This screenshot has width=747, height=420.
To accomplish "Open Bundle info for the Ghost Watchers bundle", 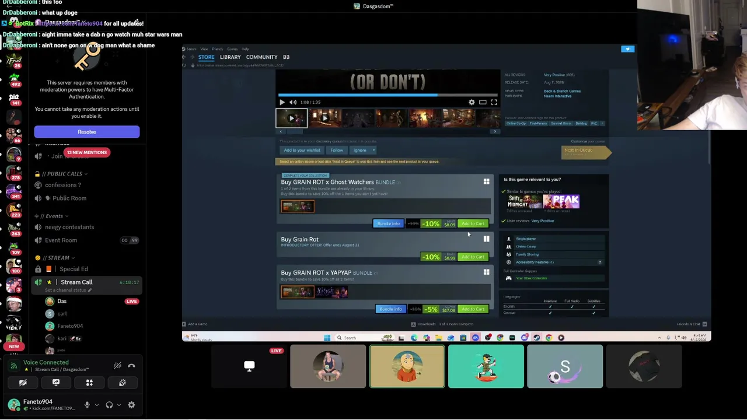I will 388,223.
